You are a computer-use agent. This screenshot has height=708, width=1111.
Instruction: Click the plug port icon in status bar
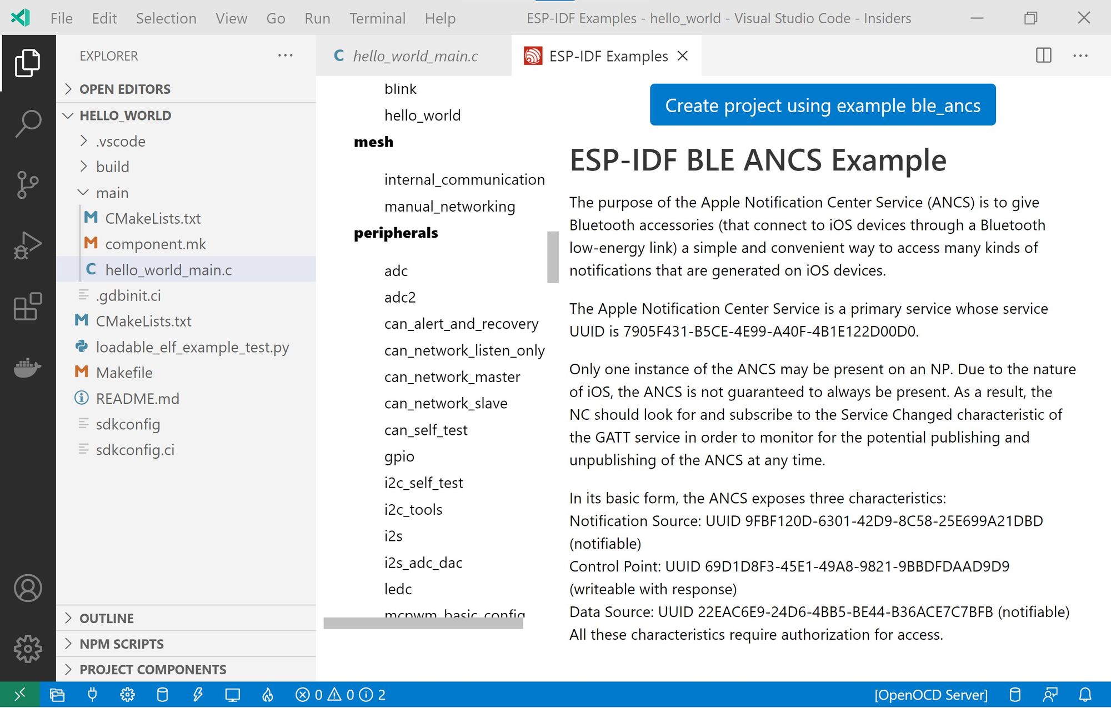pos(92,695)
